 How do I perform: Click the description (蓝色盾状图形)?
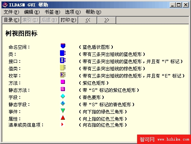pyautogui.click(x=96, y=47)
